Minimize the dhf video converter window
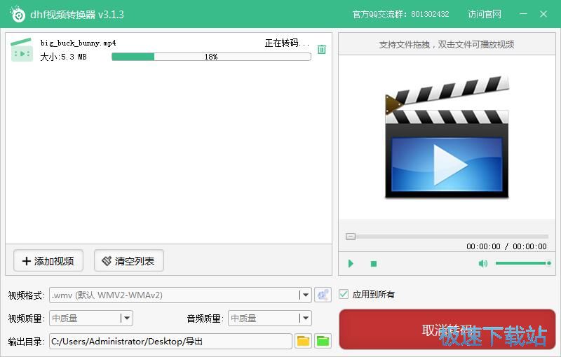The height and width of the screenshot is (357, 561). click(x=523, y=14)
